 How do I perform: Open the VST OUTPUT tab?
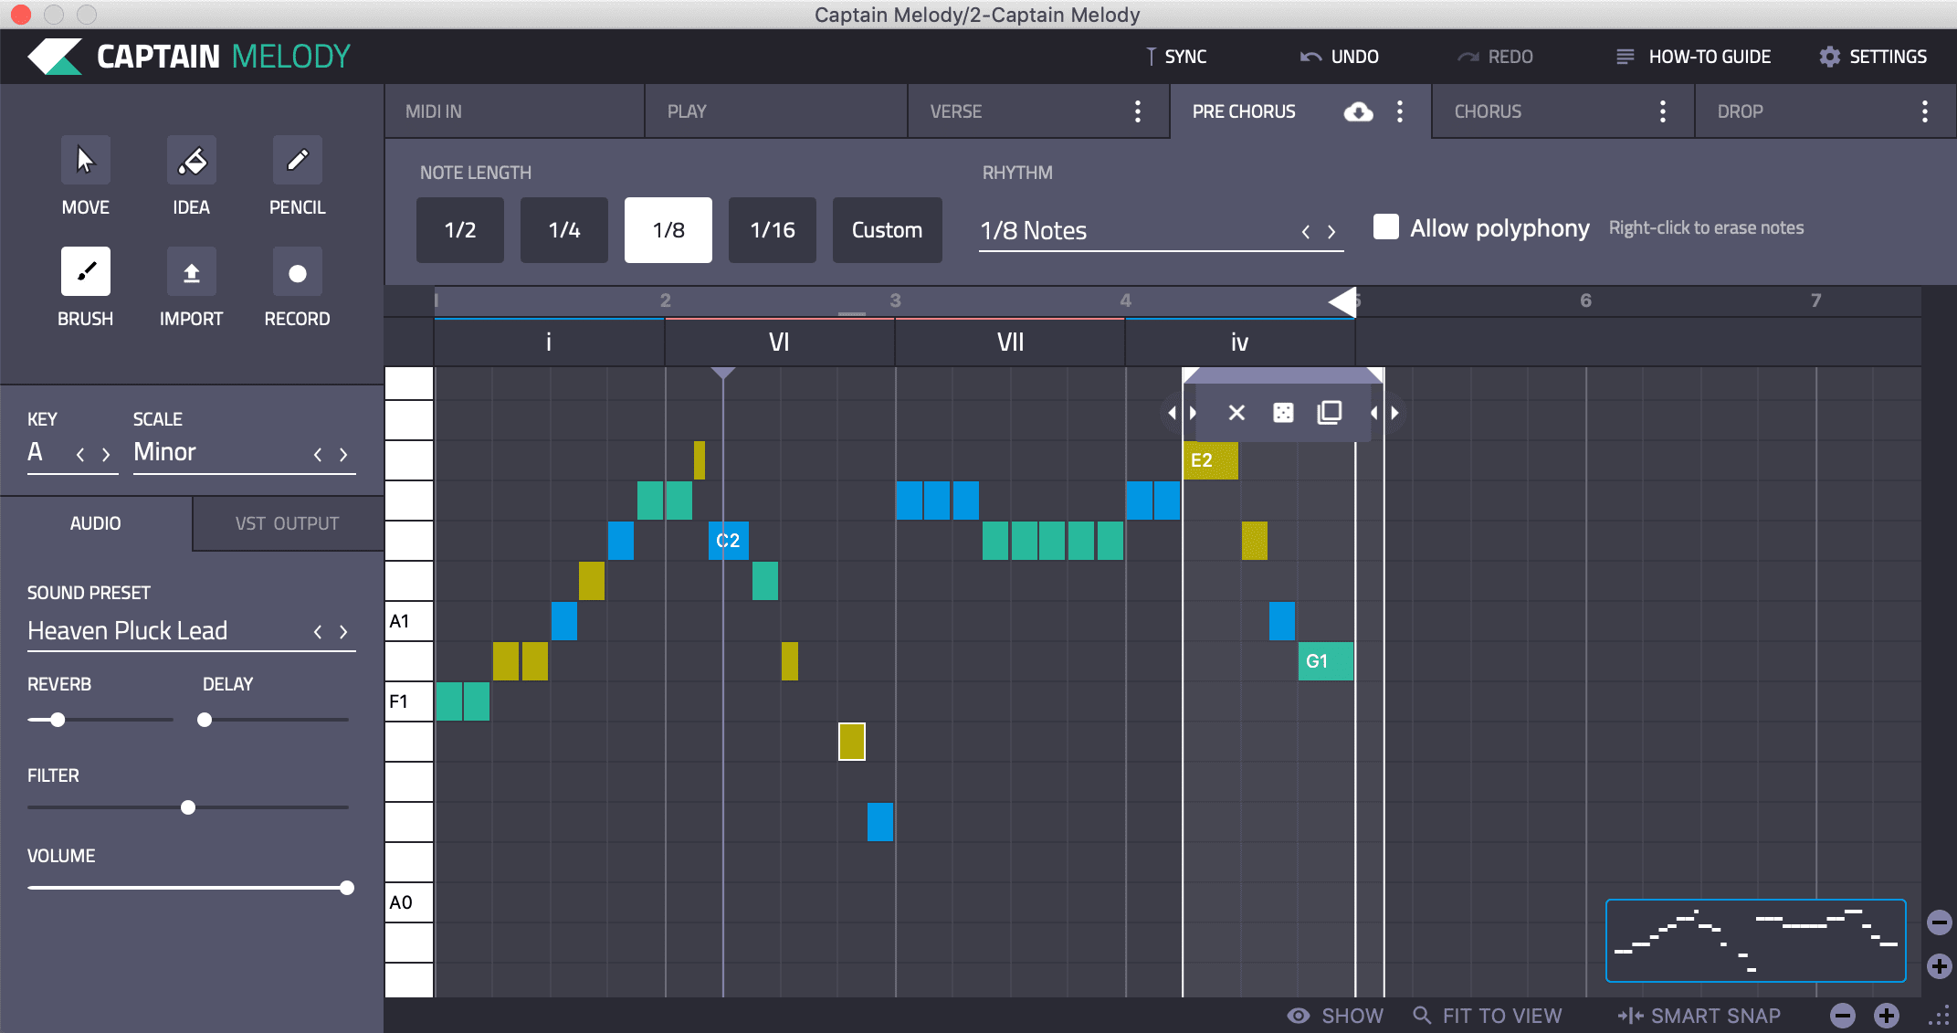[288, 523]
